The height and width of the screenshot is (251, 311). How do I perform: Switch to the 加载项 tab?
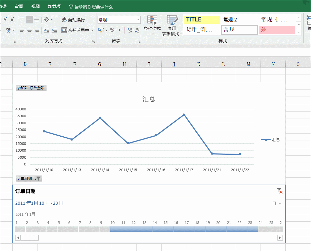(x=54, y=6)
